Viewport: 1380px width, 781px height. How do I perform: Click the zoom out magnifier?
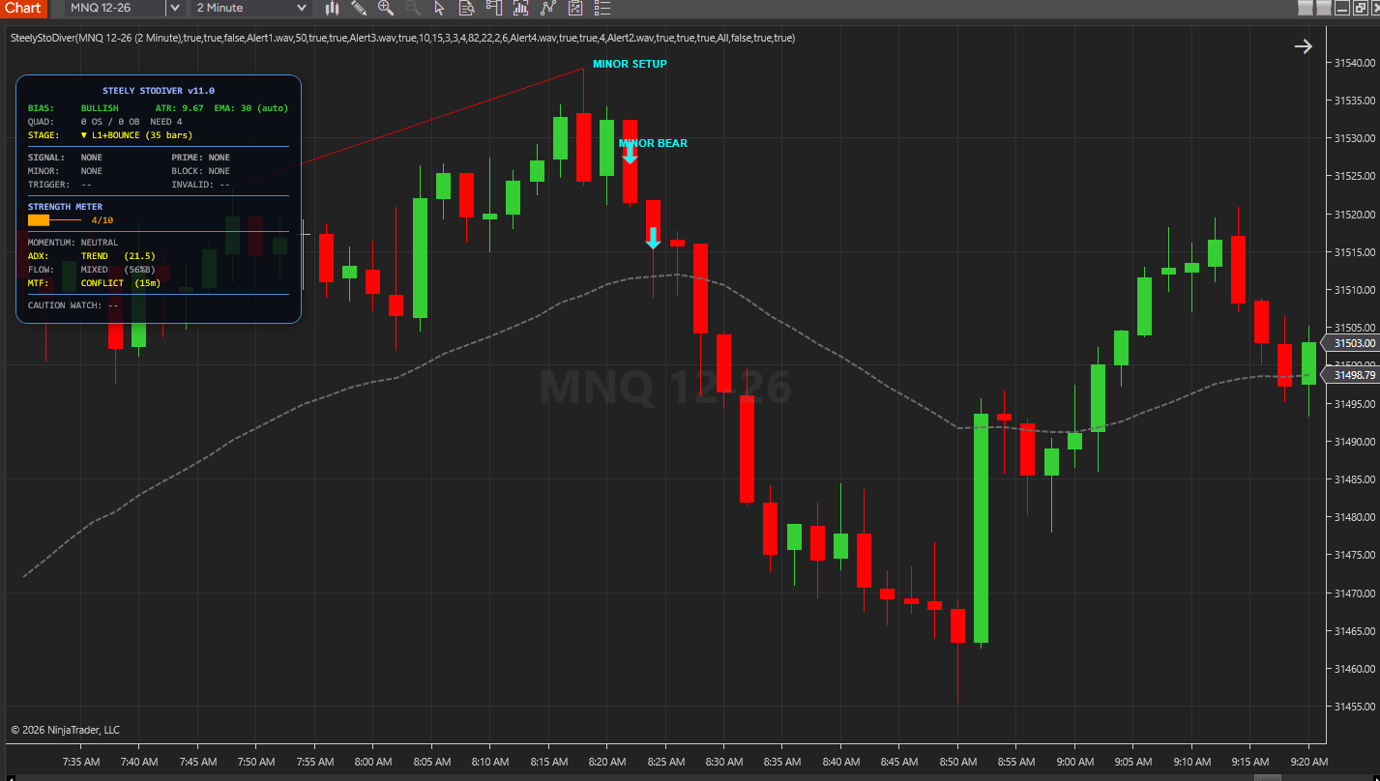pyautogui.click(x=412, y=8)
